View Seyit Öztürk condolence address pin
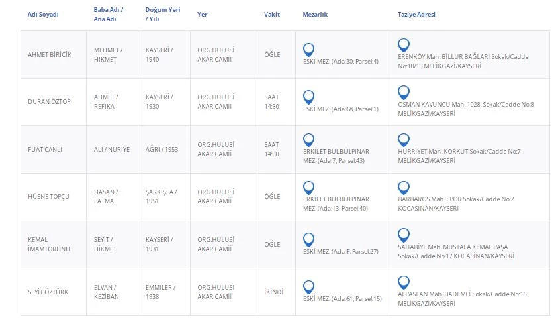The width and height of the screenshot is (560, 336). click(x=403, y=282)
